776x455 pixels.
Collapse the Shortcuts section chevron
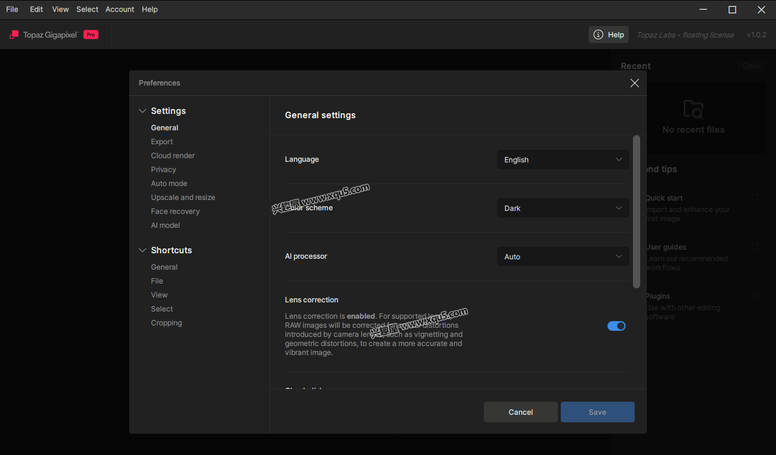[x=142, y=250]
